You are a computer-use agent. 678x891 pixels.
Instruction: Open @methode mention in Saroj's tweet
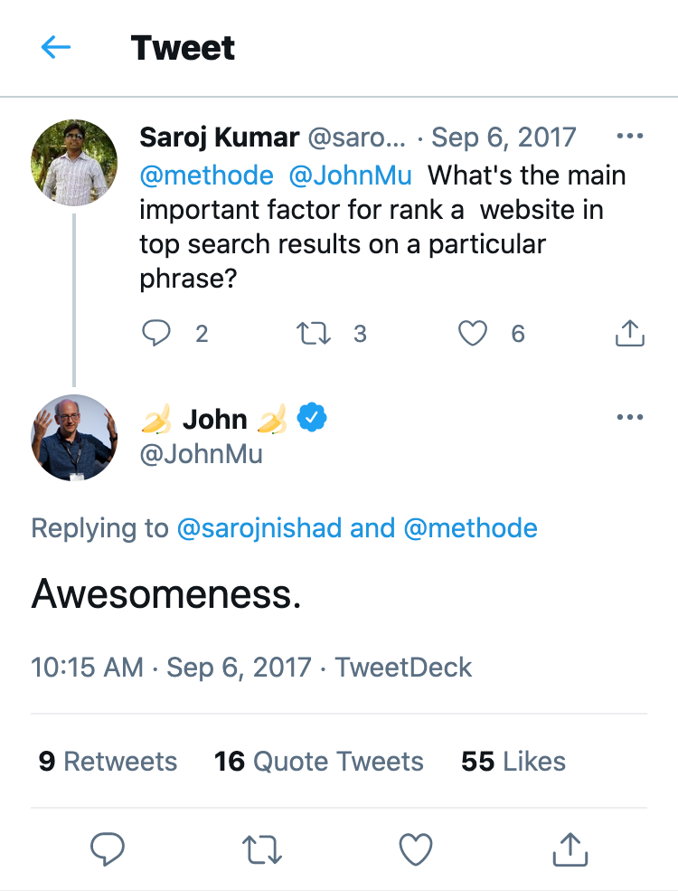(x=206, y=175)
